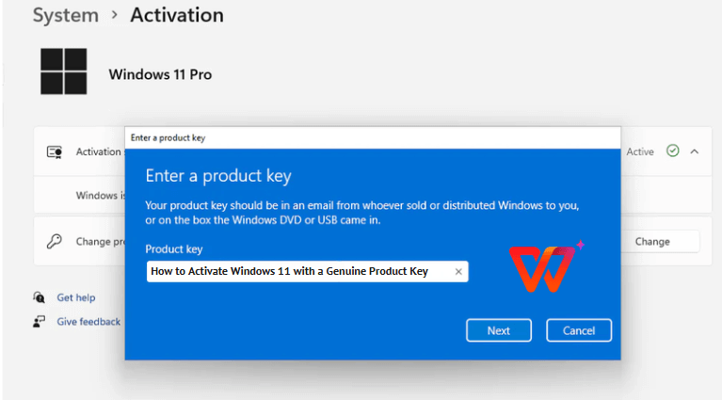Click the Give feedback person icon
This screenshot has width=722, height=400.
[x=40, y=322]
